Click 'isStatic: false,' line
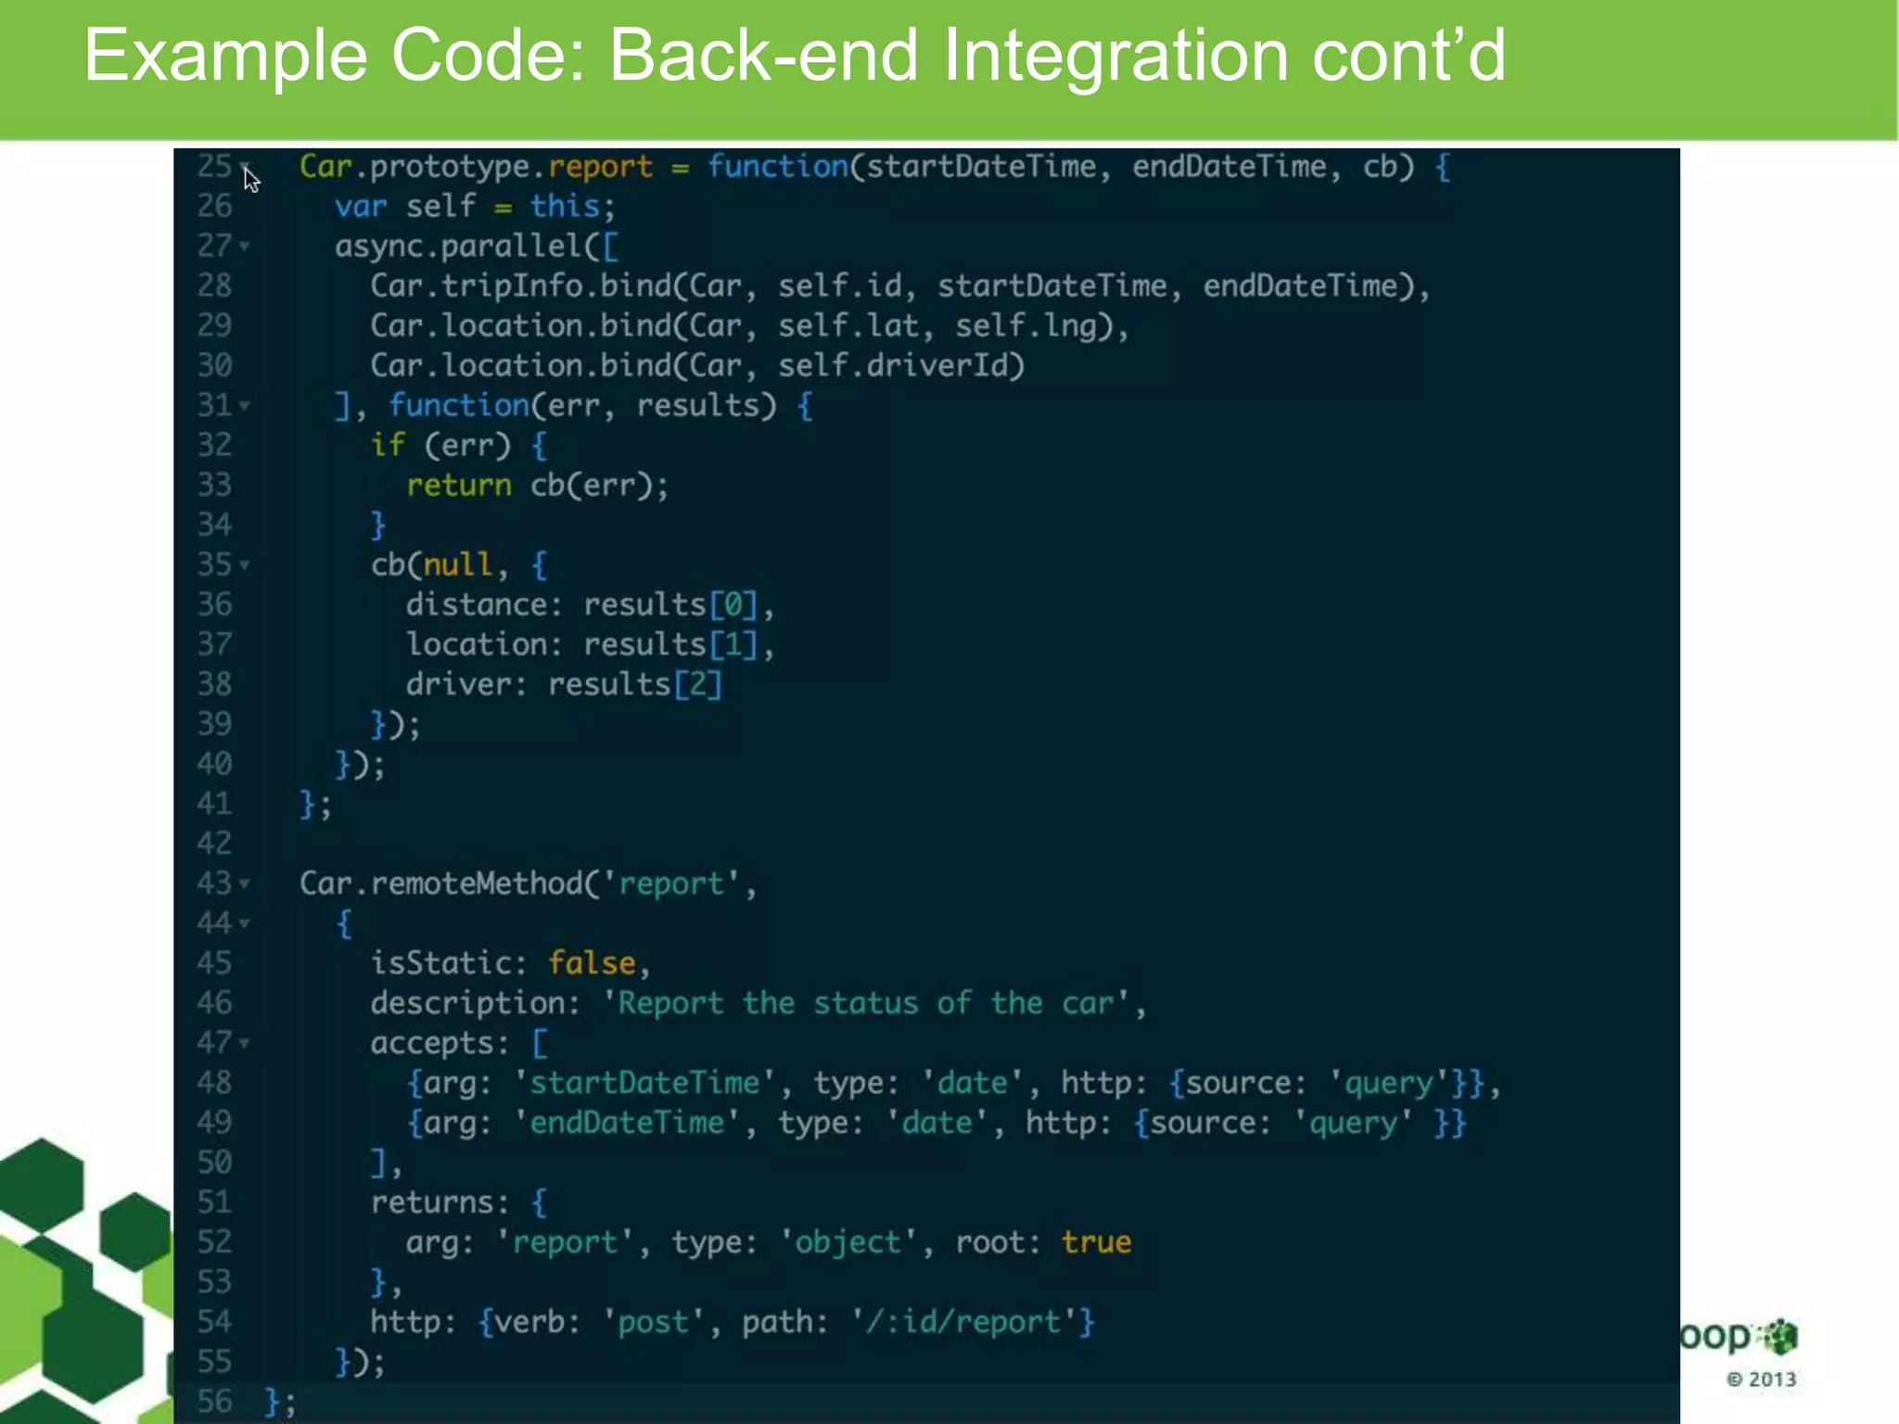This screenshot has height=1424, width=1899. coord(510,963)
